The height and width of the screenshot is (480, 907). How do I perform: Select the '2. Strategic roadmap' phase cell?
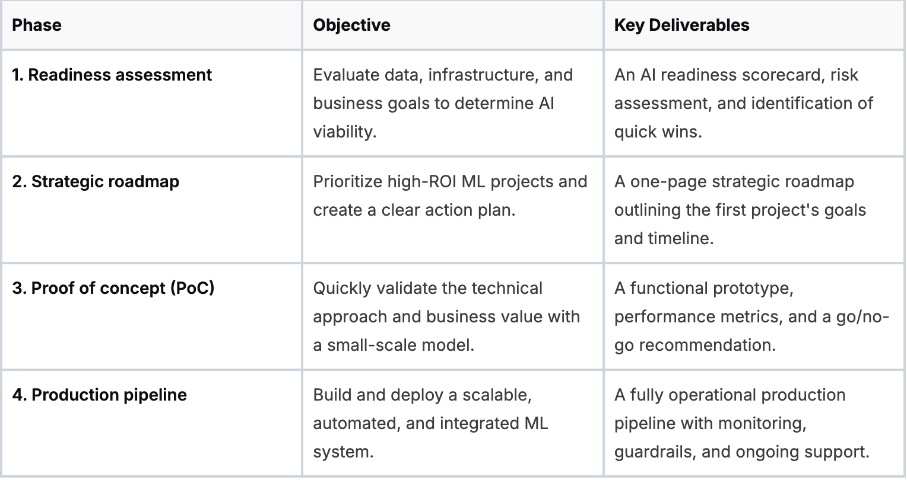tap(96, 182)
